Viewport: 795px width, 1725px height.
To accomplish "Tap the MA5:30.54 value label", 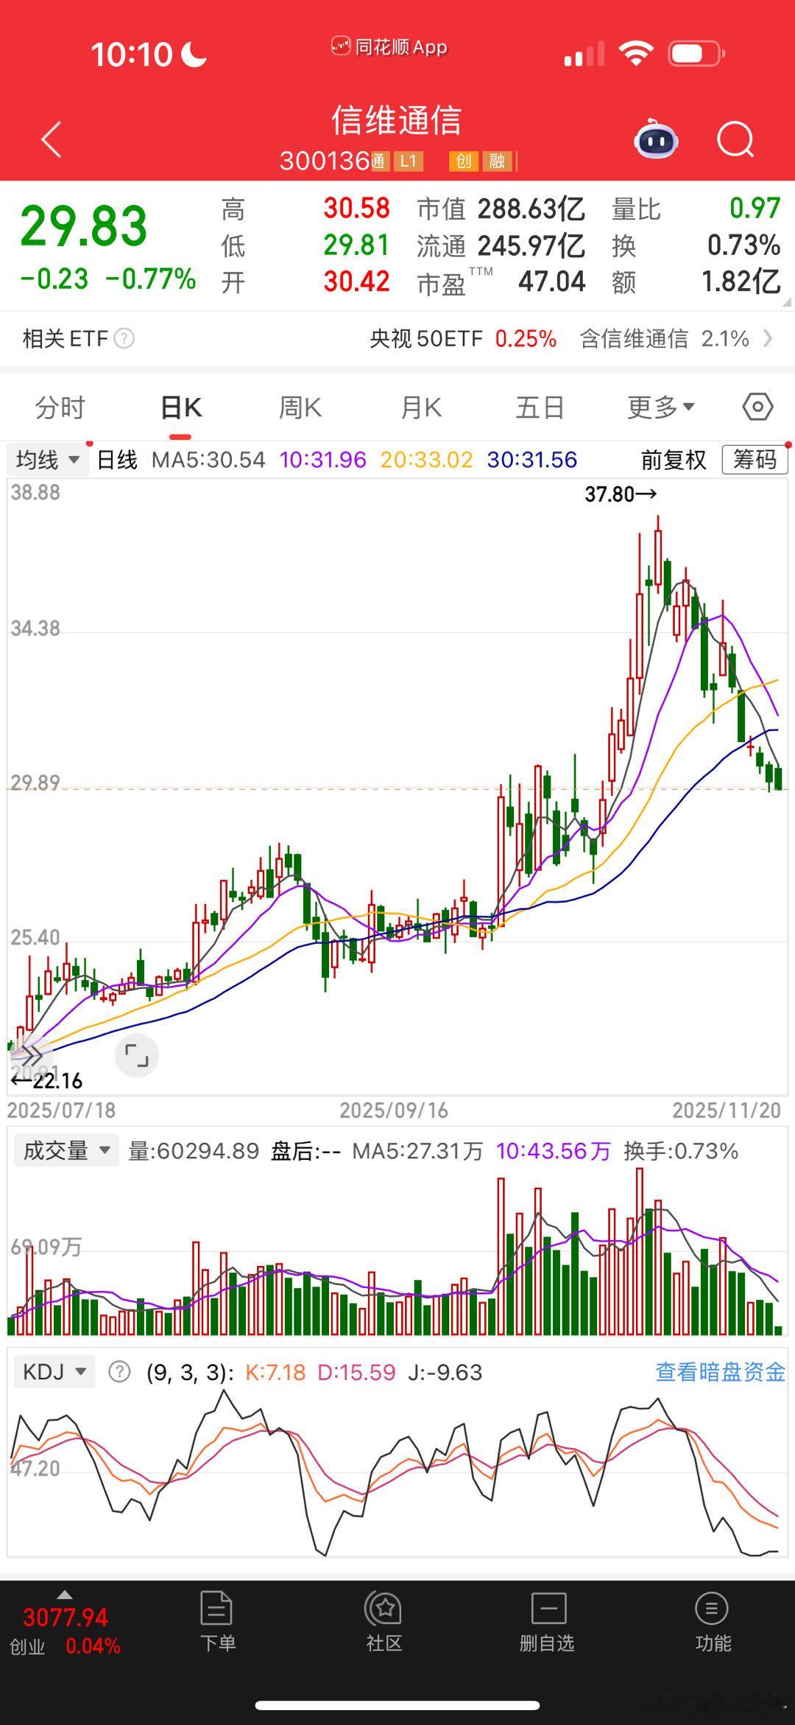I will click(x=208, y=460).
